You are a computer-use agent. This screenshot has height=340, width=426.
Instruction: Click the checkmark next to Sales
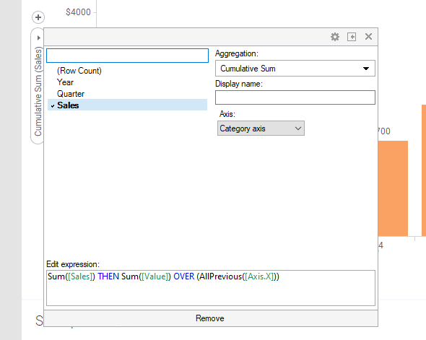click(x=53, y=106)
